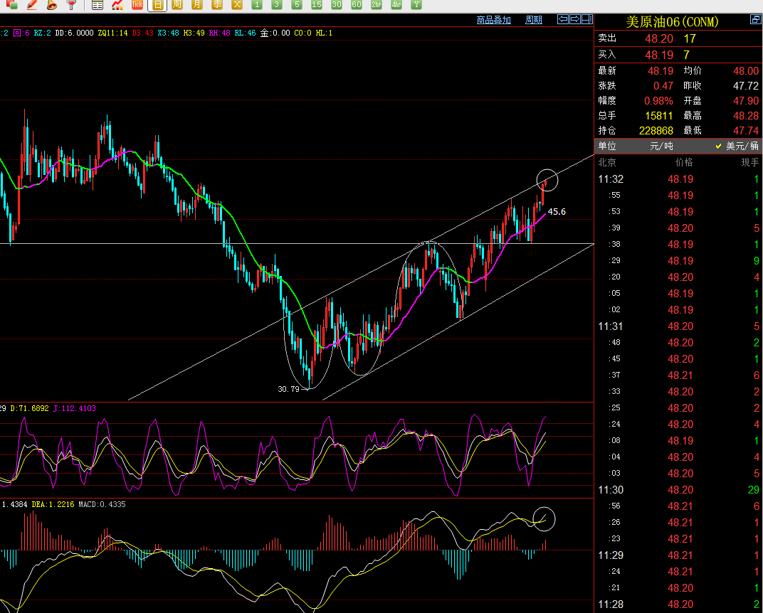Select the quarterly (季) period icon

[x=217, y=4]
